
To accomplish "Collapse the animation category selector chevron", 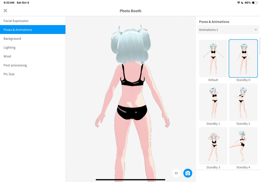I will point(256,30).
